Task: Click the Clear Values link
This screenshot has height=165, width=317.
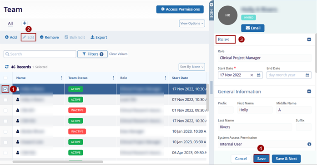Action: click(118, 54)
